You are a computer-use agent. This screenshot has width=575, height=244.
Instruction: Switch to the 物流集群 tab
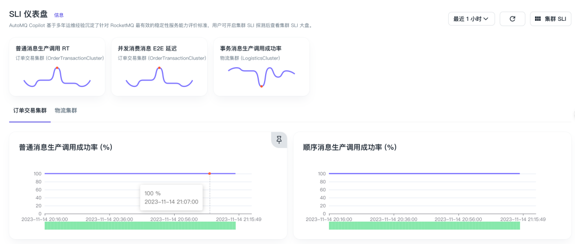[x=66, y=111]
